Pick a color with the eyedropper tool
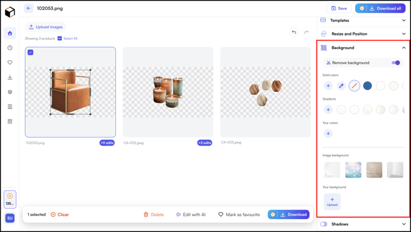 [341, 86]
